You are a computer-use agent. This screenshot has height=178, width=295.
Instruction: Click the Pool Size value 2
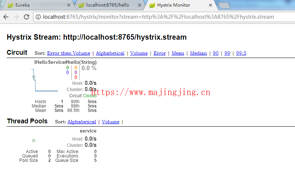pyautogui.click(x=49, y=160)
